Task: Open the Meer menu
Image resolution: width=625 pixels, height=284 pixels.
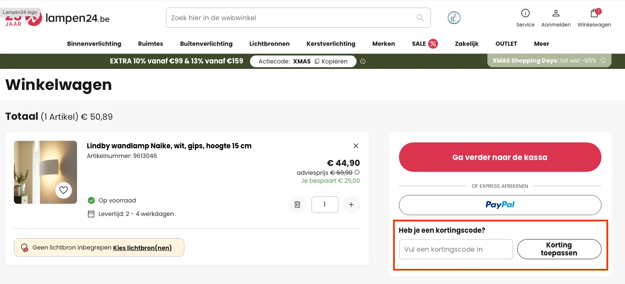Action: 541,44
